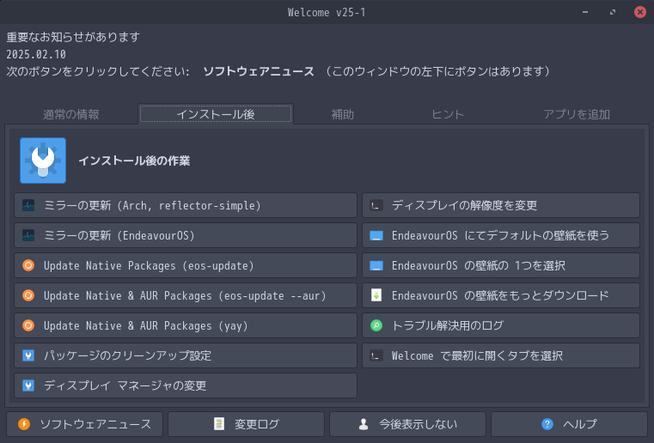The image size is (654, 443).
Task: Open the 補助 tab
Action: tap(343, 114)
